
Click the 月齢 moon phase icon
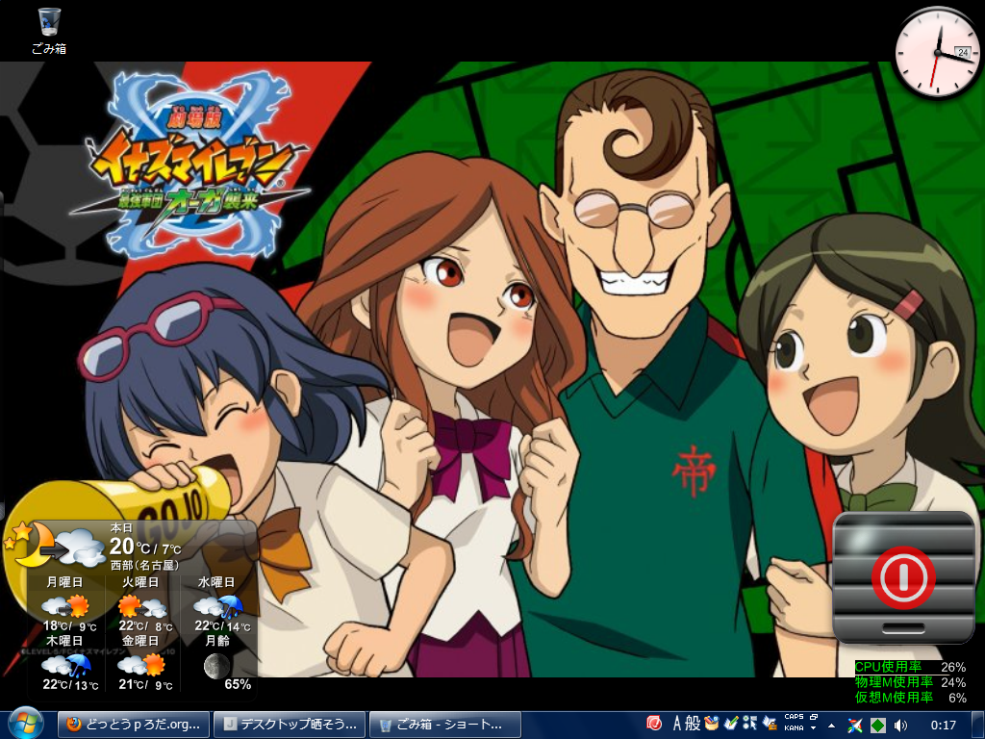point(216,666)
